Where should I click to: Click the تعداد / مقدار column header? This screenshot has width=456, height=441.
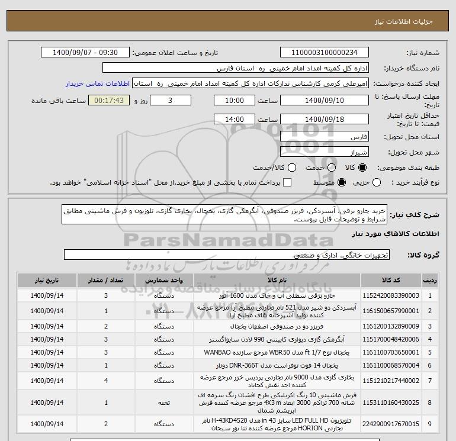106,280
